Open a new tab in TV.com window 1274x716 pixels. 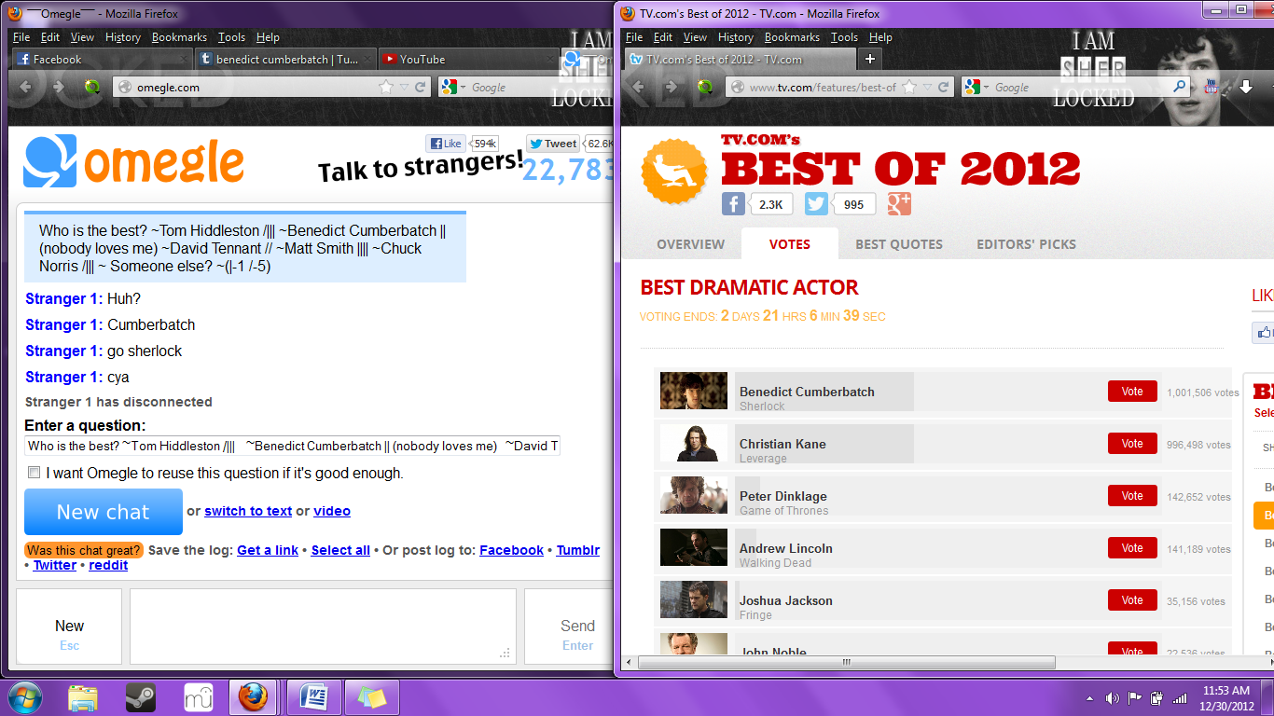[x=869, y=59]
